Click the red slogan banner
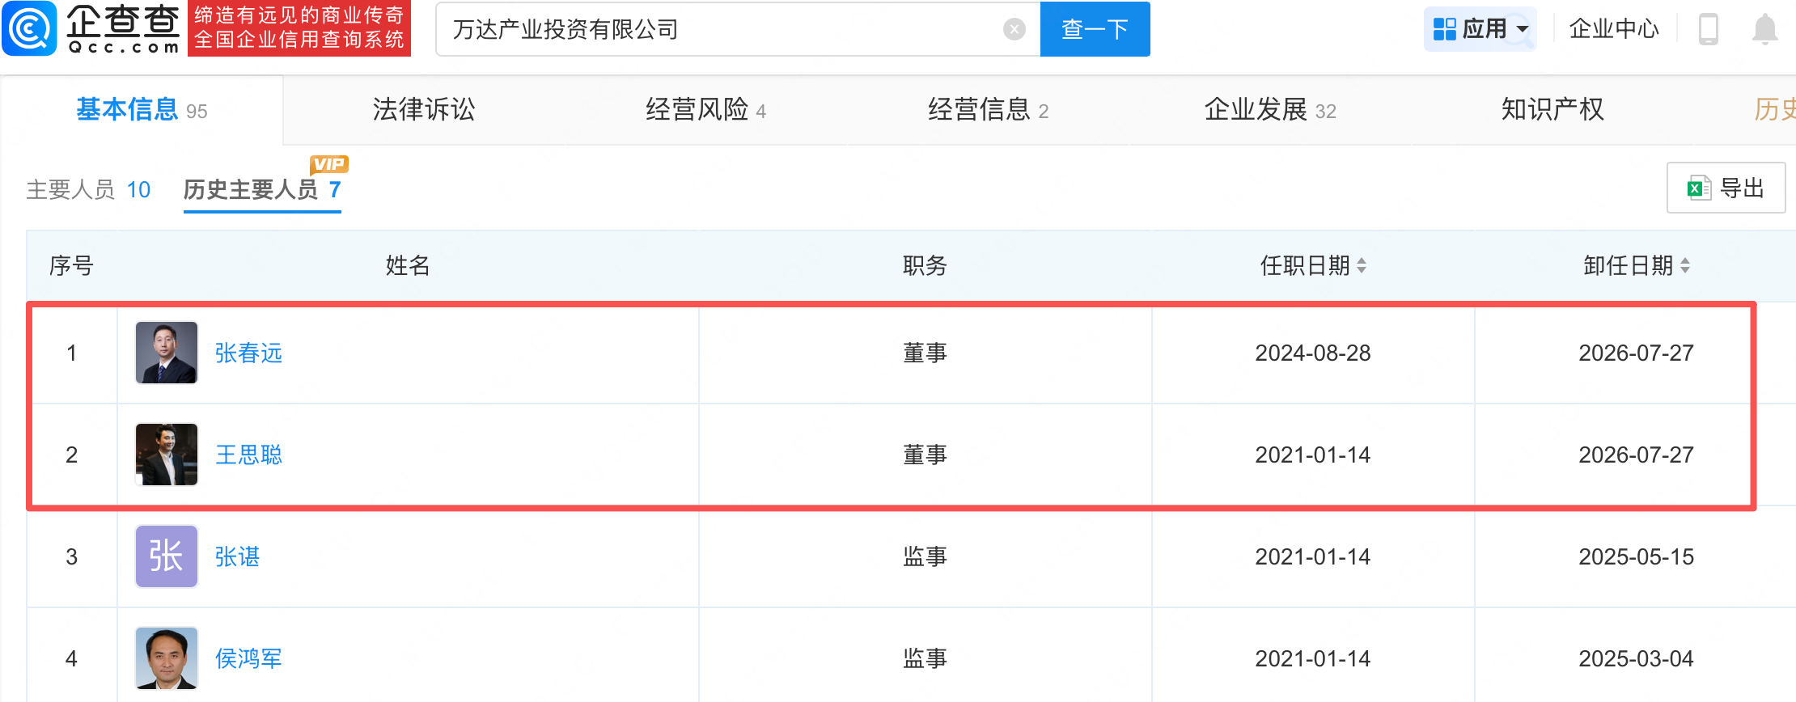 point(299,28)
